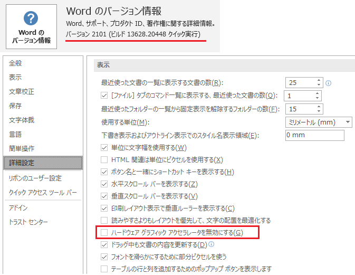The image size is (355, 275).
Task: Enable 読みやすさよりもレイアウトを優先 checkbox
Action: (104, 221)
